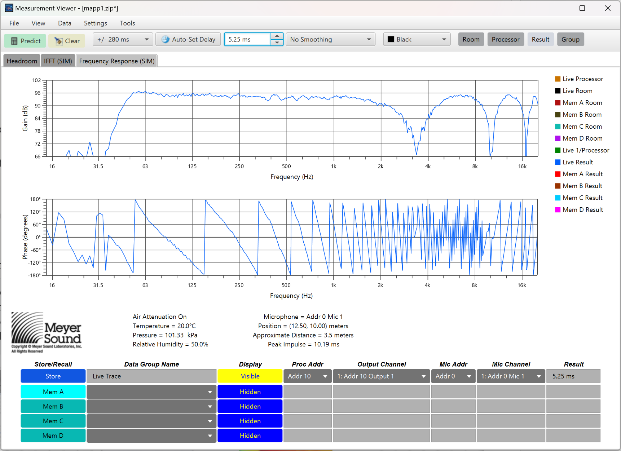Open the Proc Addr 'Addr 10' dropdown
Image resolution: width=621 pixels, height=451 pixels.
pos(307,376)
